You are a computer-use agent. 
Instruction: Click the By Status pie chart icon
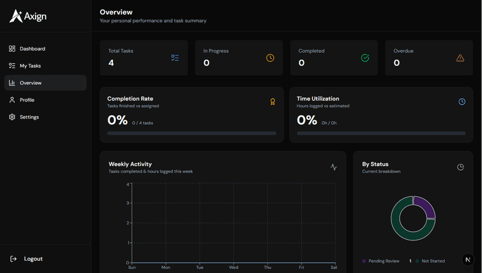[x=460, y=167]
